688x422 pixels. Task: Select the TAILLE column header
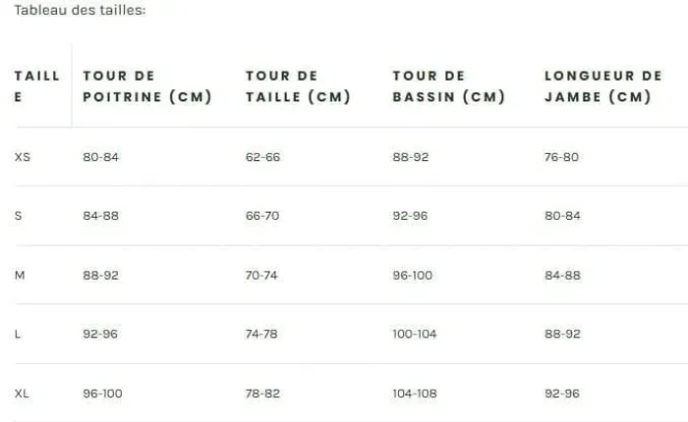[37, 86]
